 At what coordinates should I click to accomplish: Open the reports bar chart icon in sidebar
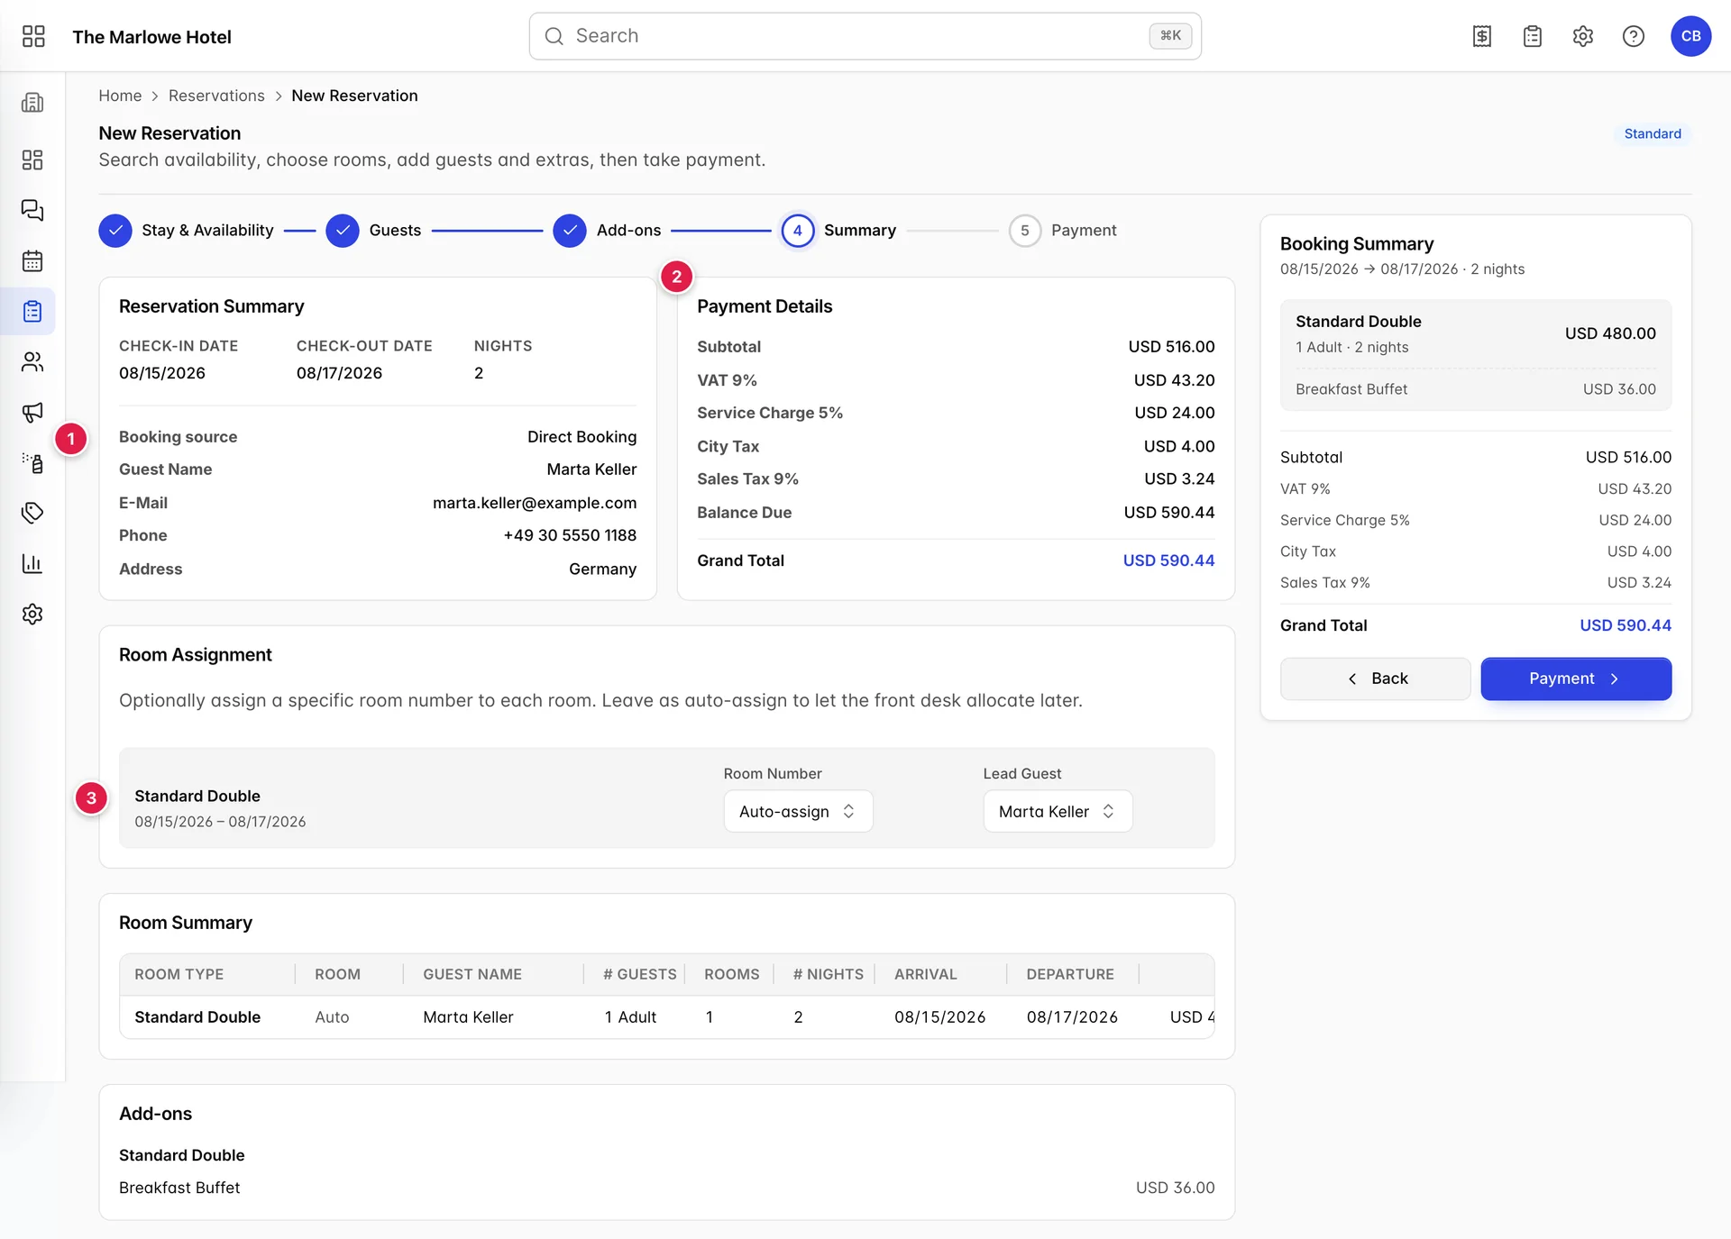32,564
